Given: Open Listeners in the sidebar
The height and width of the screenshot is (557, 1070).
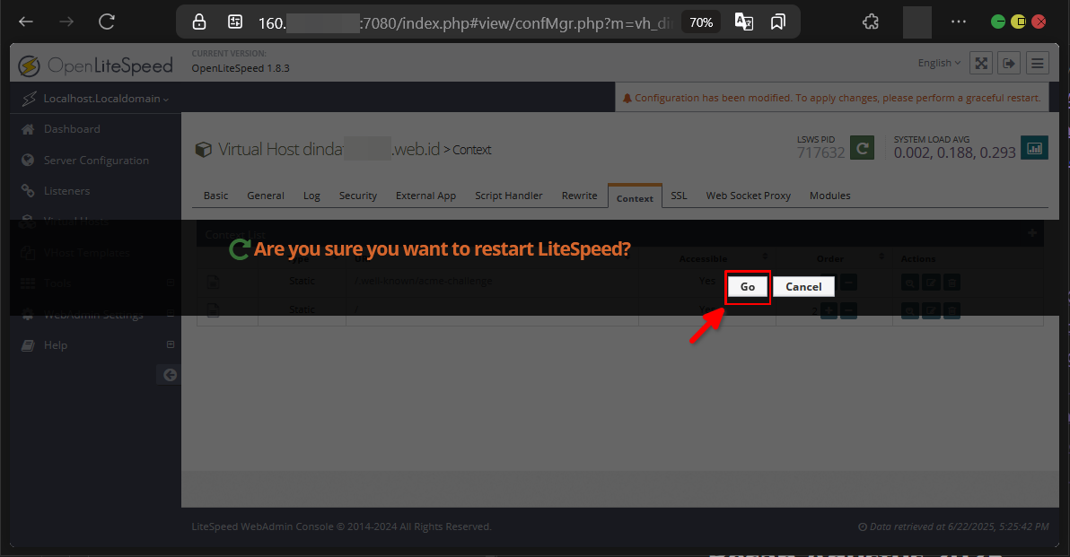Looking at the screenshot, I should (x=66, y=191).
